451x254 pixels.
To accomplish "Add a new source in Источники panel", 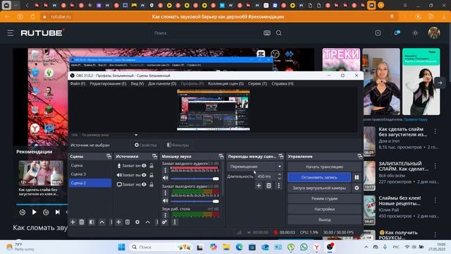I will click(118, 222).
